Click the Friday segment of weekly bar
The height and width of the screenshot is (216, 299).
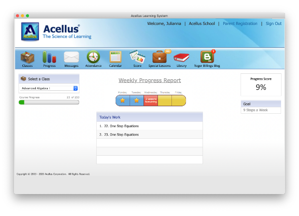point(179,100)
